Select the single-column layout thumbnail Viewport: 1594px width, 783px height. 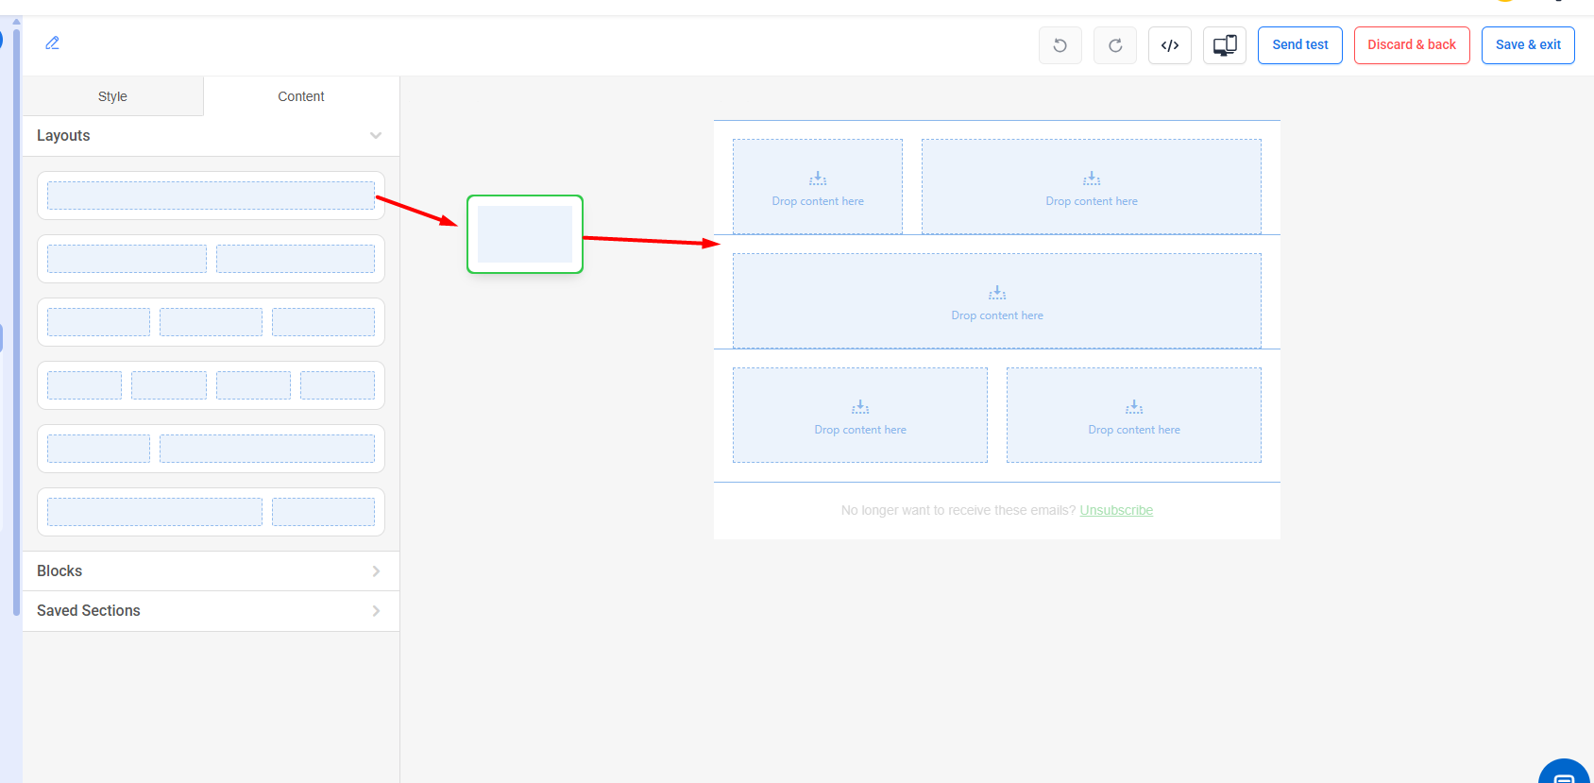tap(211, 196)
